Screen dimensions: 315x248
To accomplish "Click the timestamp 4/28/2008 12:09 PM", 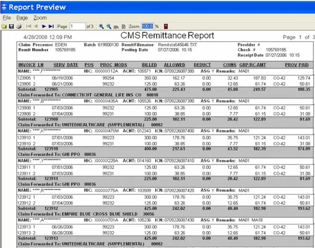I will click(x=47, y=37).
